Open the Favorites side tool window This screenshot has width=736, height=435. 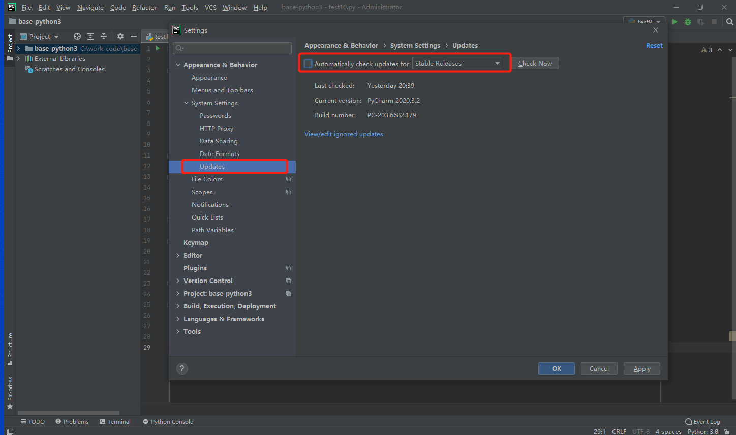(10, 392)
